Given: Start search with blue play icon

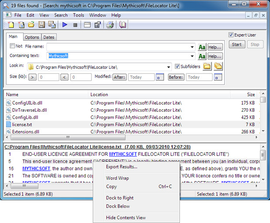Looking at the screenshot, I should 65,25.
